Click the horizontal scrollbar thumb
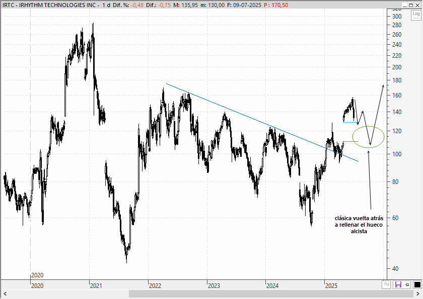423x299 pixels. point(271,293)
